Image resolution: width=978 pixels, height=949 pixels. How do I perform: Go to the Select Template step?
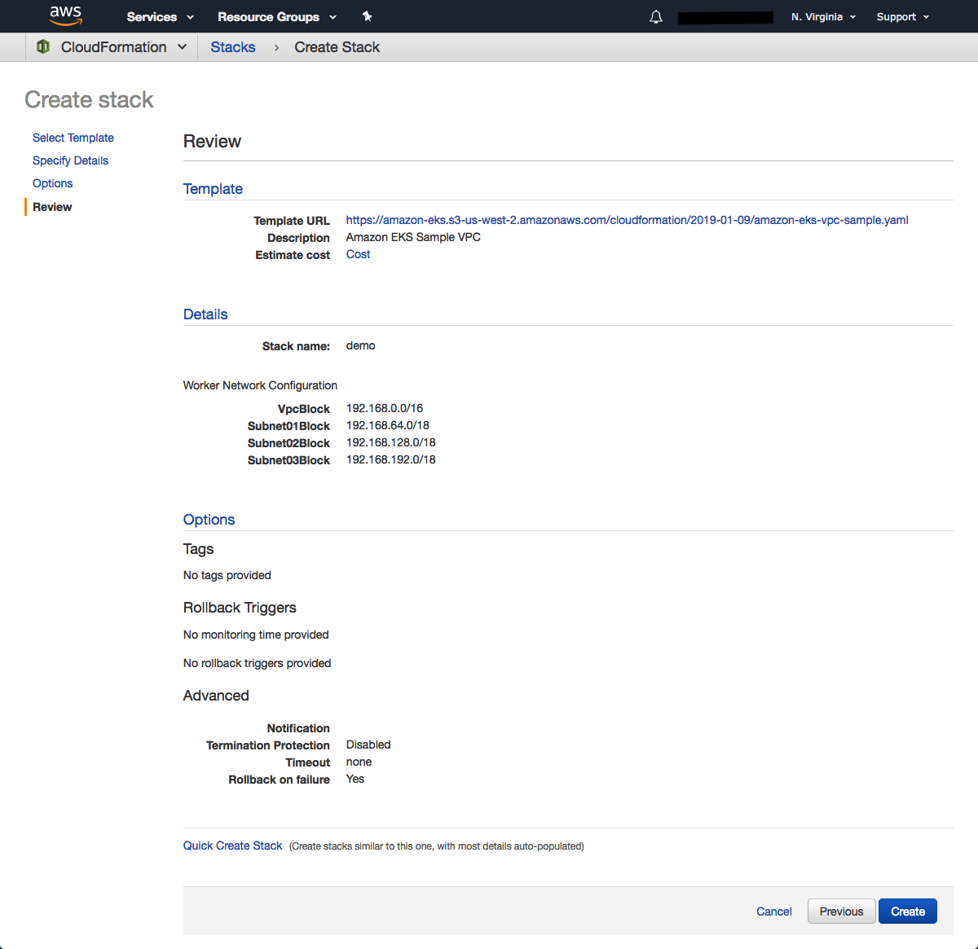(73, 138)
